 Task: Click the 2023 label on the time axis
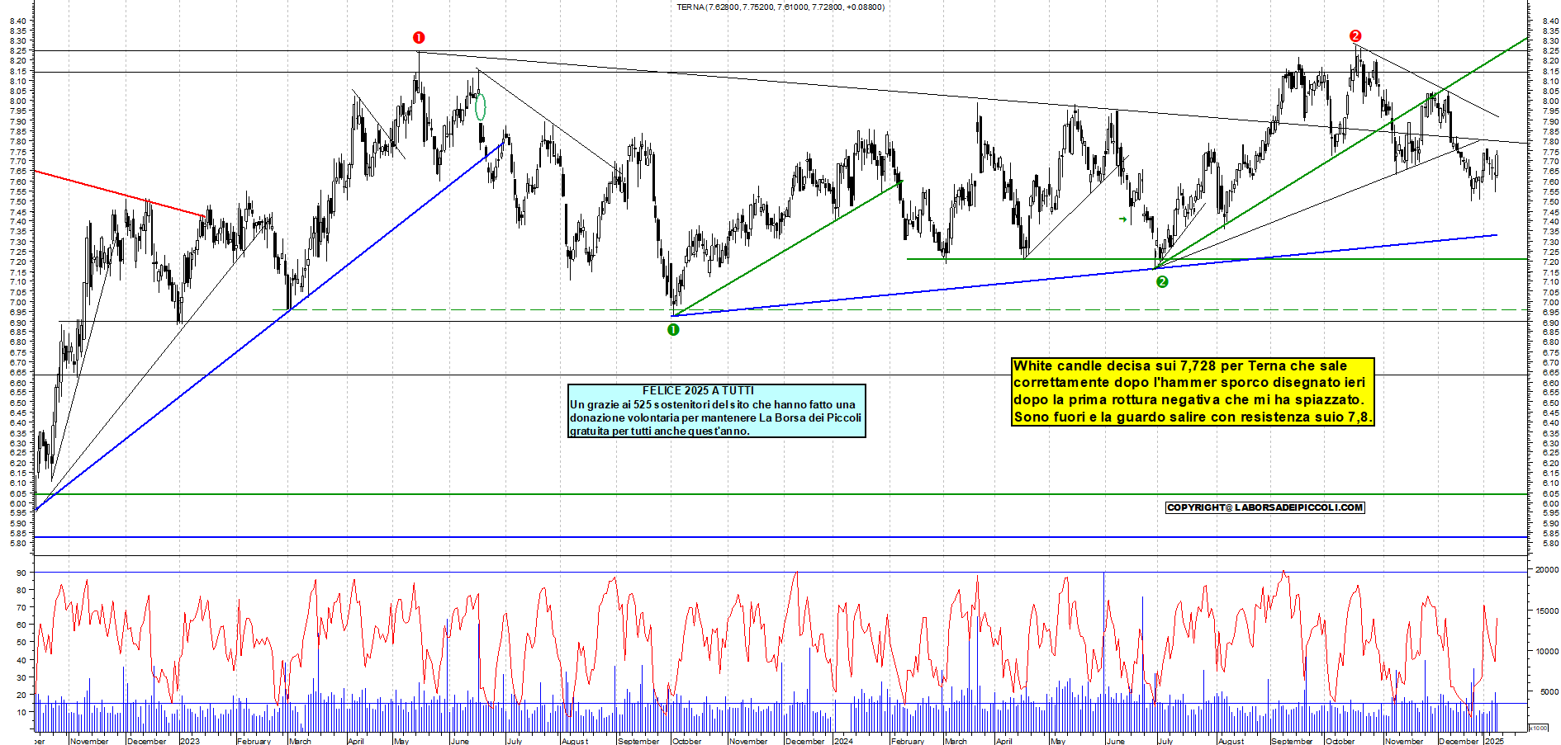point(190,741)
